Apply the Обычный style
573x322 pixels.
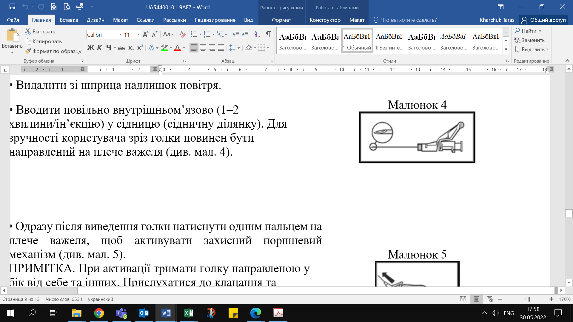coord(357,41)
